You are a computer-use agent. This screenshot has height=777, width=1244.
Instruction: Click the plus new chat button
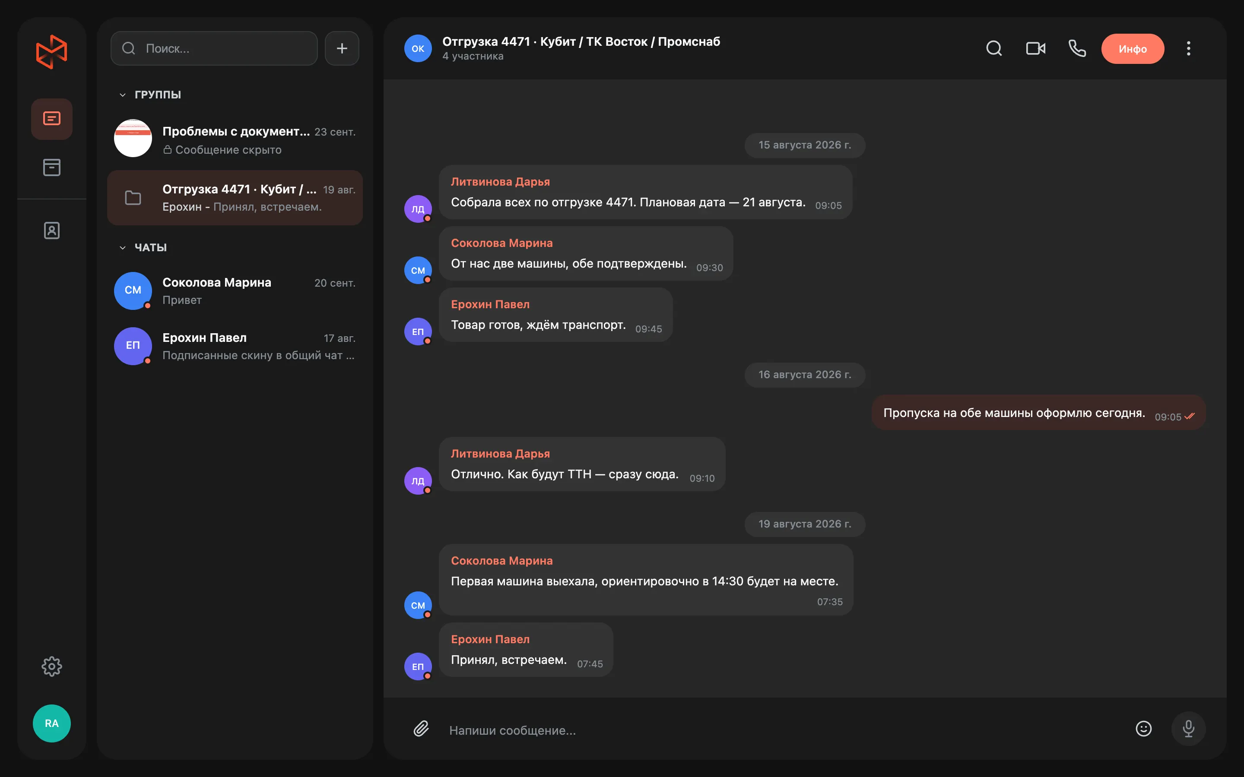point(342,48)
